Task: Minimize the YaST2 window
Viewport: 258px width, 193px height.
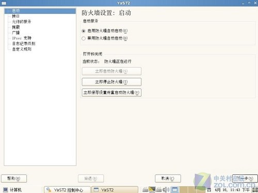Action: click(243, 3)
